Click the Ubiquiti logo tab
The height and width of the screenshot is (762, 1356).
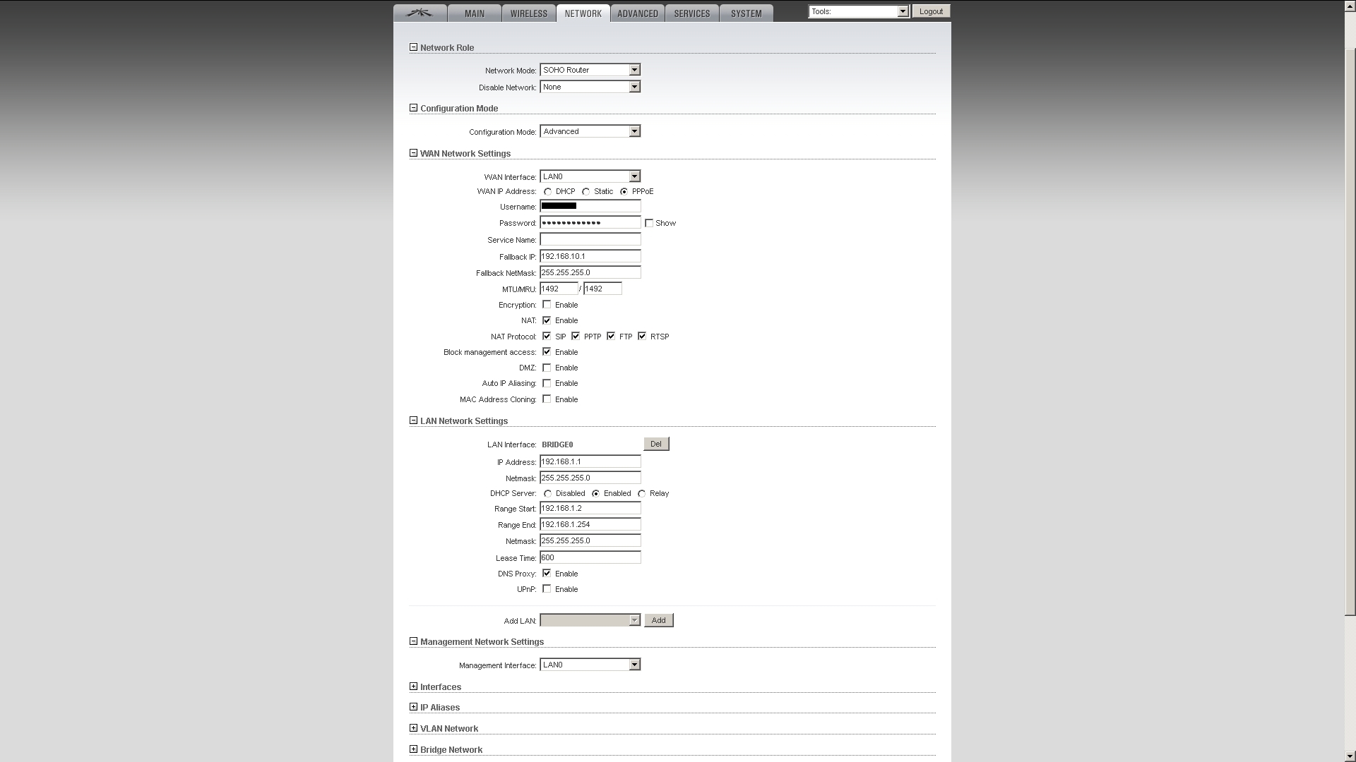click(420, 13)
